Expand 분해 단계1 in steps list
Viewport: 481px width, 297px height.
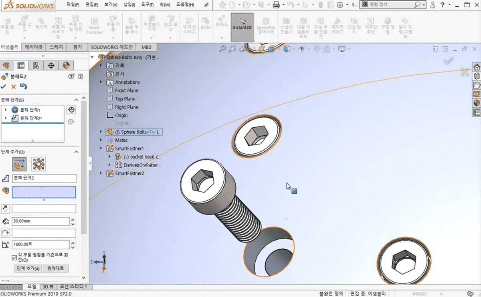click(6, 110)
